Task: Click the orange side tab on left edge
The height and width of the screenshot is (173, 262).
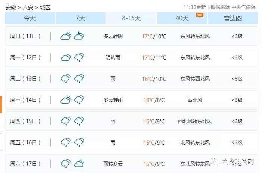Action: pyautogui.click(x=1, y=105)
